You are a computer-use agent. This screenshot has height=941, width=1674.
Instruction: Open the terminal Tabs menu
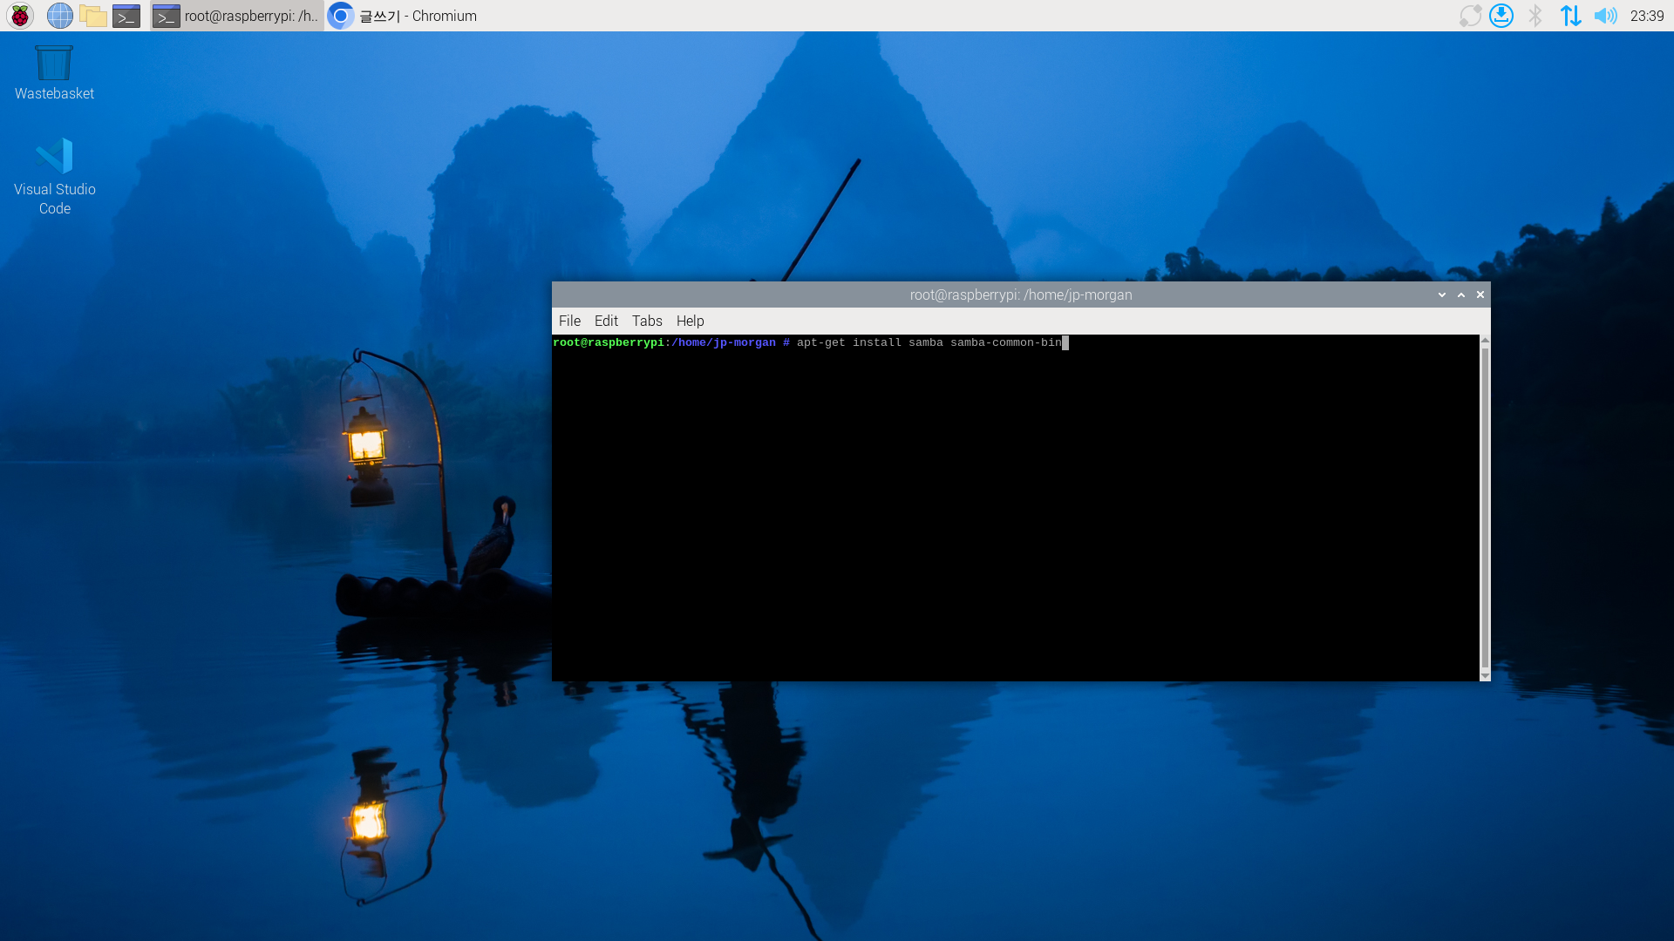point(647,321)
